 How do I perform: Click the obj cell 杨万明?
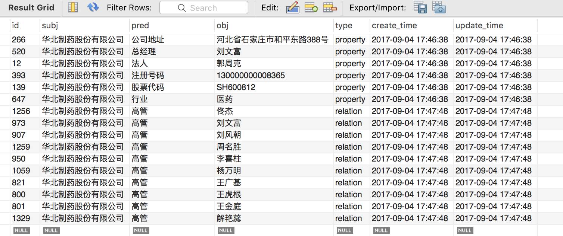[274, 171]
